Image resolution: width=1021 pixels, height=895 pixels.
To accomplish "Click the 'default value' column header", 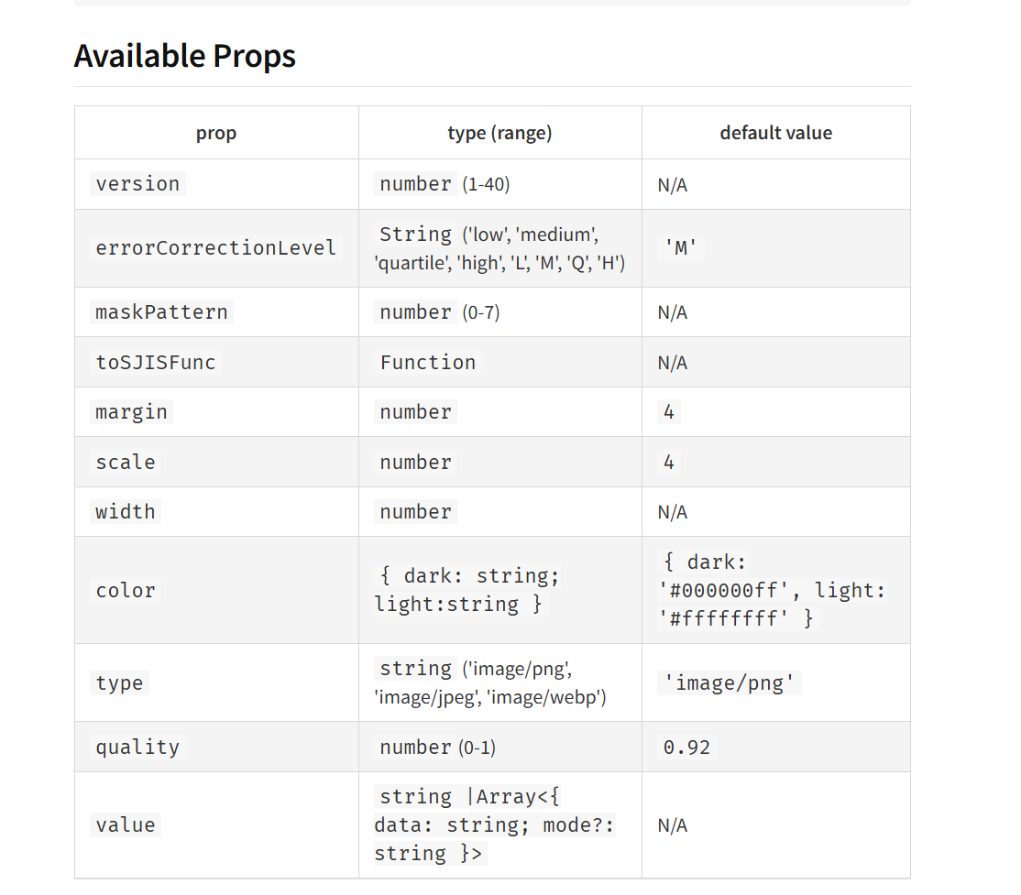I will [x=775, y=133].
